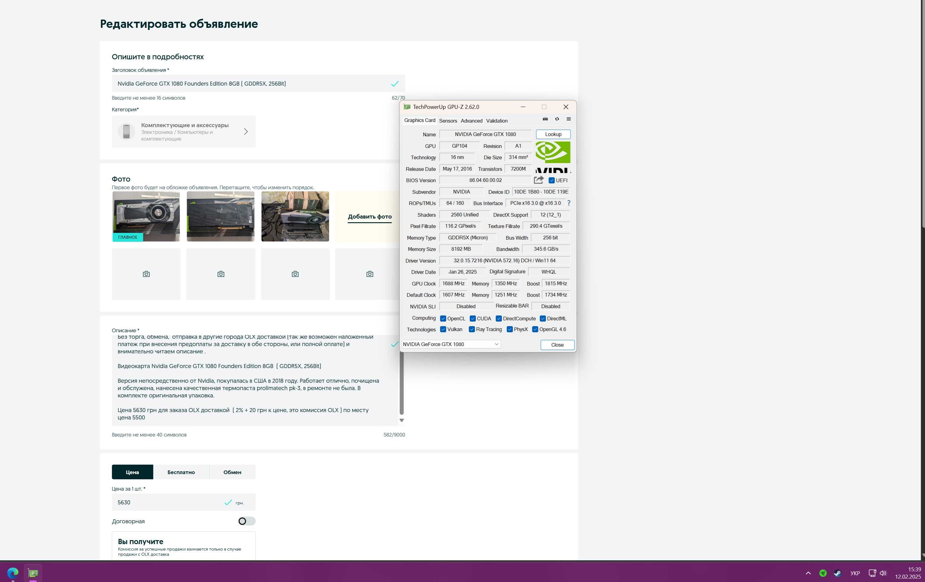Expand the category selector chevron
The height and width of the screenshot is (582, 925).
pyautogui.click(x=246, y=132)
